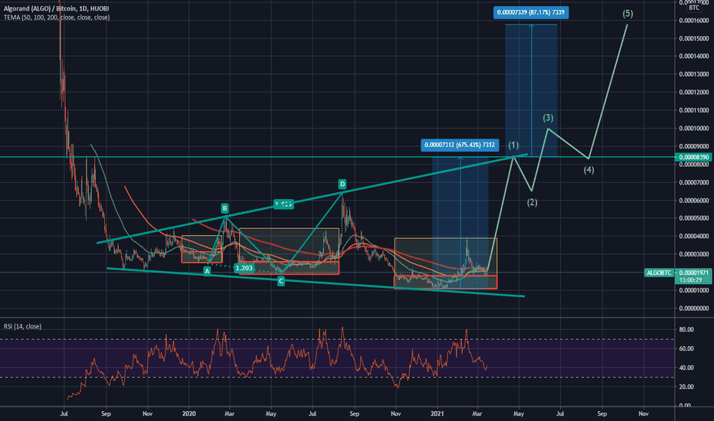The image size is (714, 421).
Task: Select the 87.17% price range measurement label
Action: tap(530, 12)
